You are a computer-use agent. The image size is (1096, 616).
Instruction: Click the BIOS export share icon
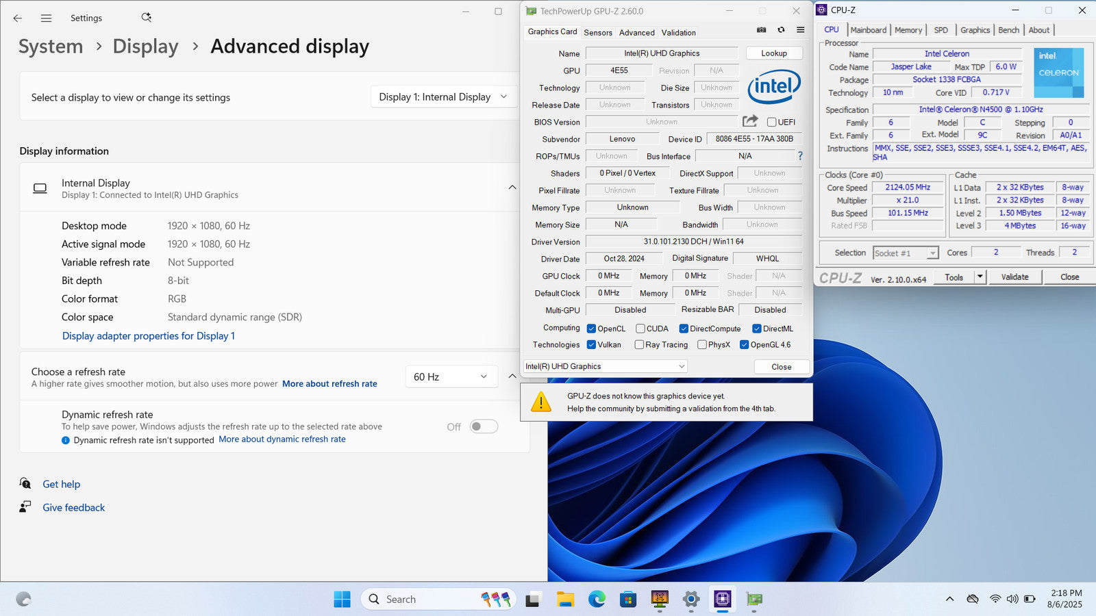click(x=750, y=121)
